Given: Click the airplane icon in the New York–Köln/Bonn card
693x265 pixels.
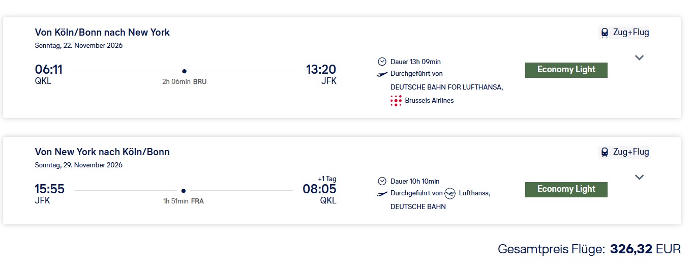Looking at the screenshot, I should (x=382, y=194).
